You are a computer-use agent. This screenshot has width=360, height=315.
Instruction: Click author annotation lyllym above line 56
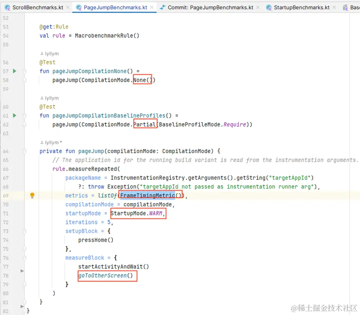pos(50,54)
